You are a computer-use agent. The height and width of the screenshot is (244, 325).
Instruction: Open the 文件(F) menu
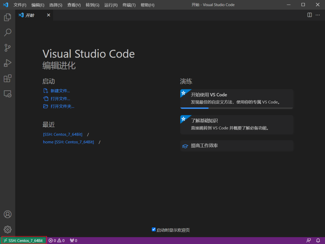20,5
